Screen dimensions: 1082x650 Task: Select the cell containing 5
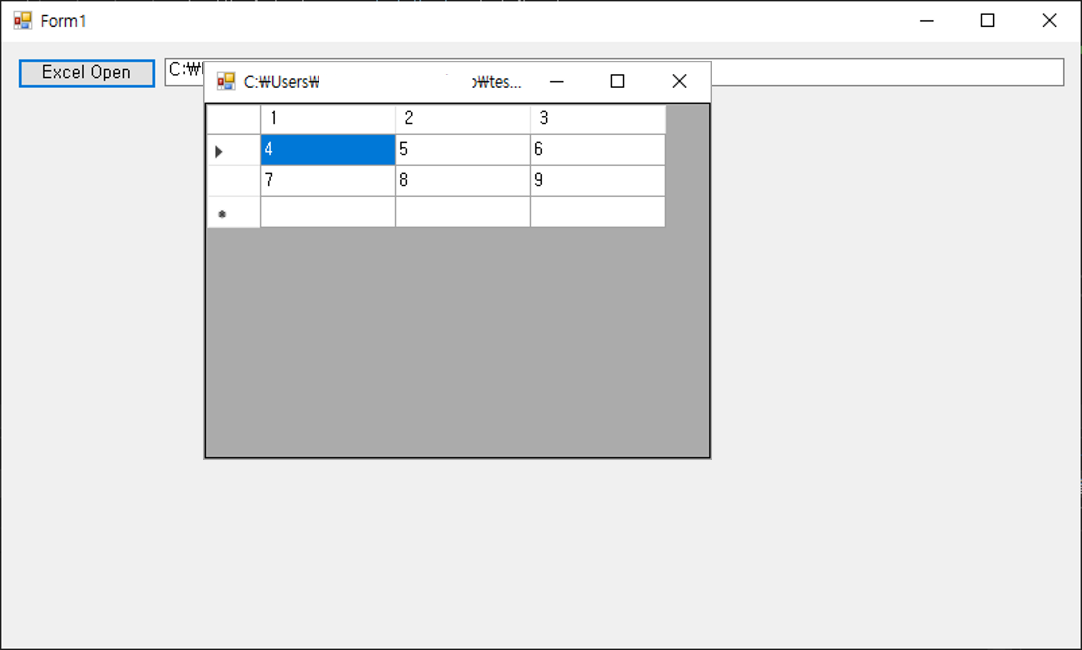(462, 150)
